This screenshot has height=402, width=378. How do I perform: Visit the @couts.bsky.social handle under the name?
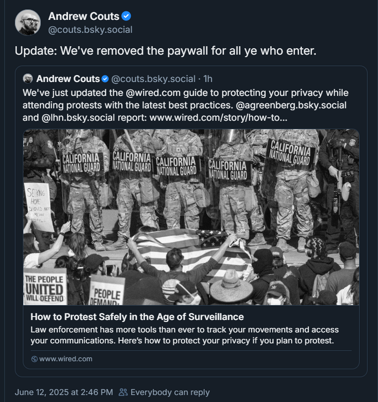[x=90, y=29]
